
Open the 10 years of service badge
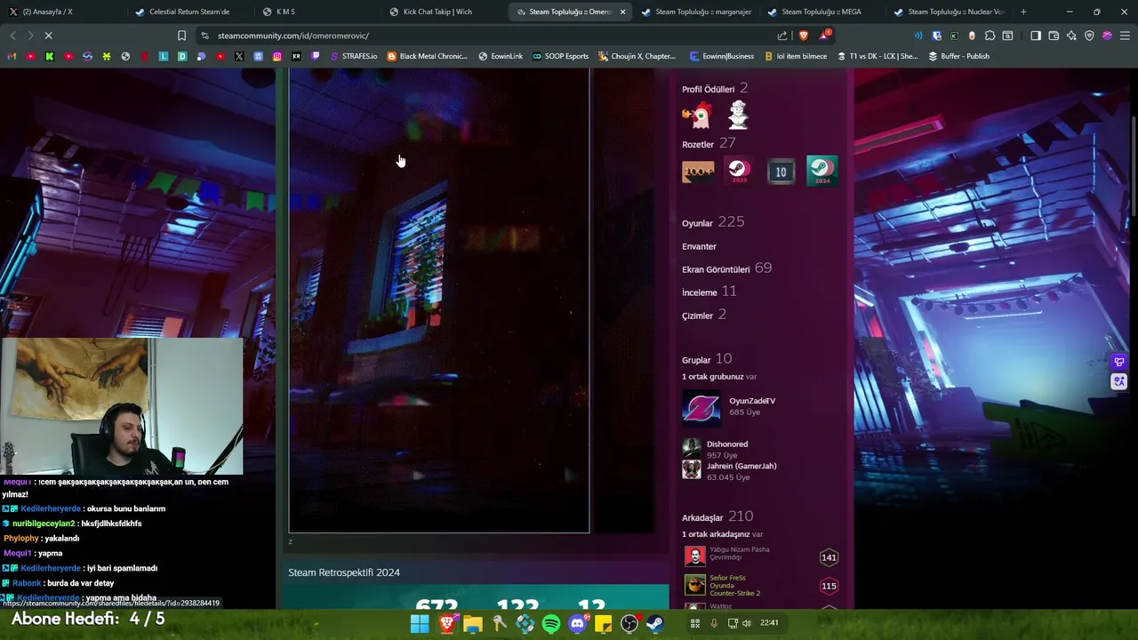[x=781, y=171]
